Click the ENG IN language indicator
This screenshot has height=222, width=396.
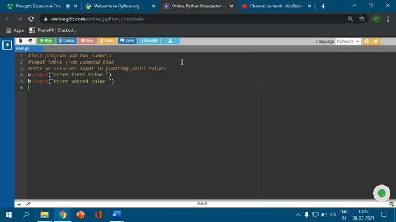click(343, 215)
